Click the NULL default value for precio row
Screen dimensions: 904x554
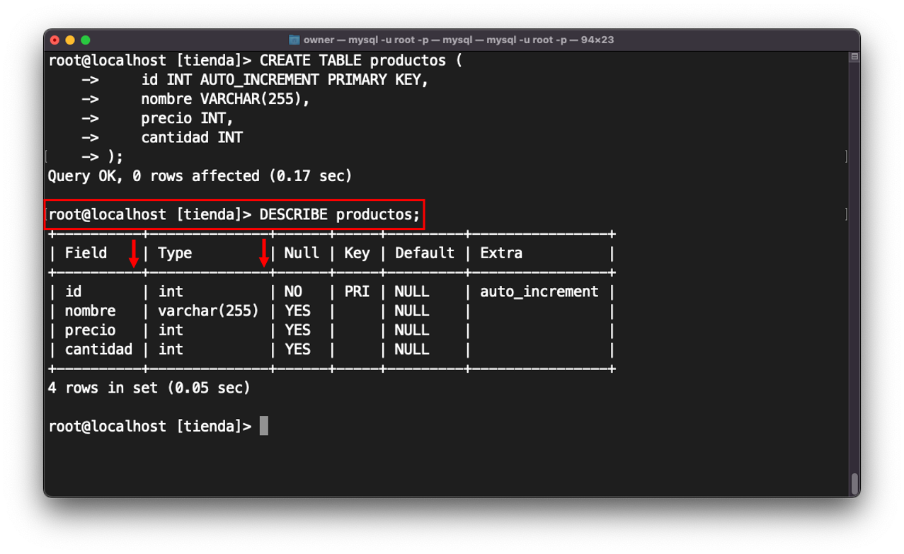pyautogui.click(x=411, y=330)
